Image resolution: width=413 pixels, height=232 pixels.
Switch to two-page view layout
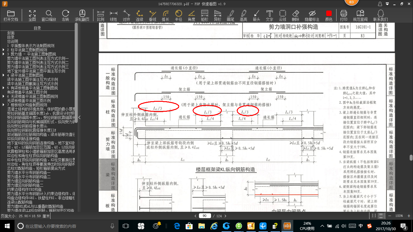click(x=374, y=216)
